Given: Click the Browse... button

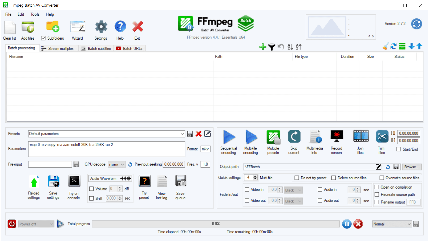Looking at the screenshot, I should click(x=412, y=167).
